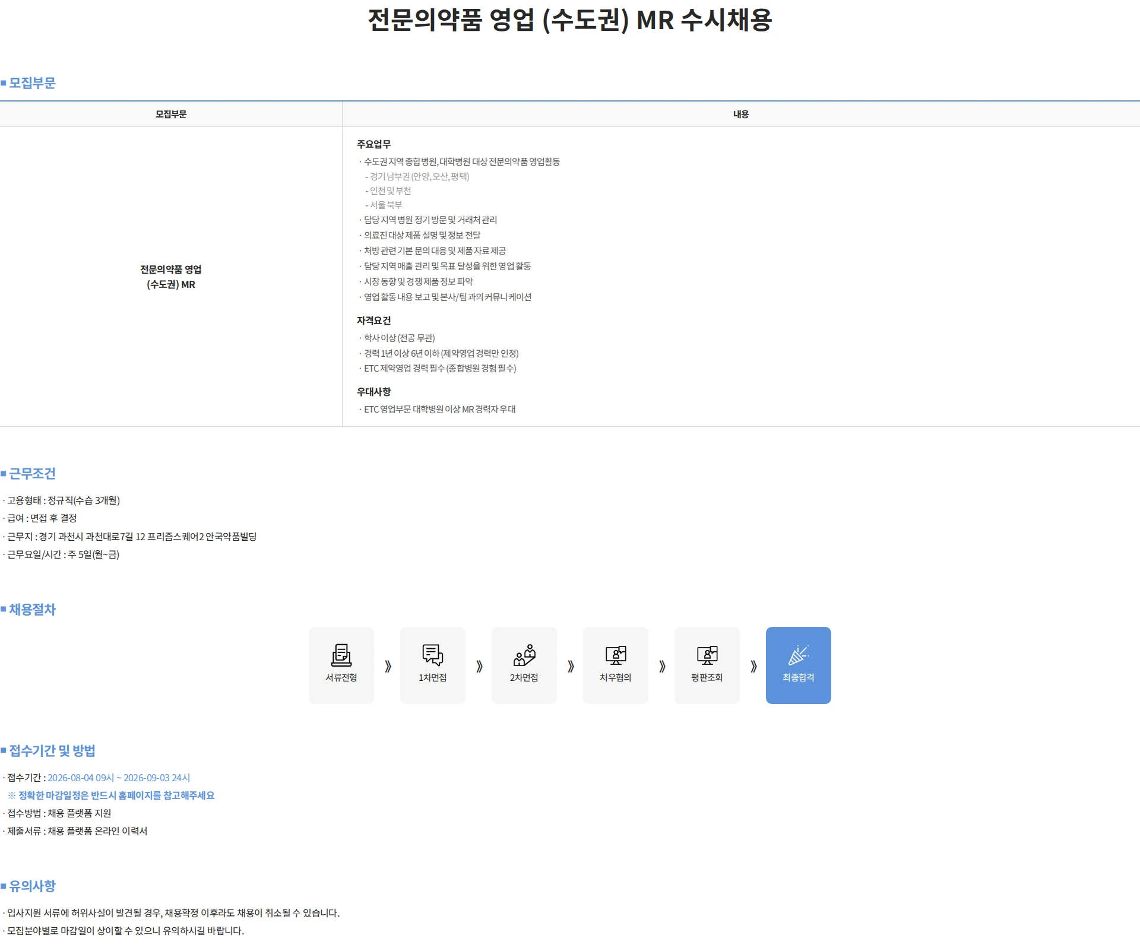Click the page title 전문의약품 영업 (수도권) MR 수시채용
The image size is (1140, 951).
(x=570, y=20)
